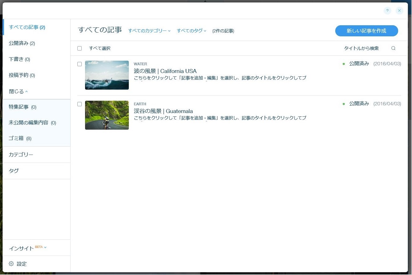The height and width of the screenshot is (275, 412).
Task: Select the ゴミ箱 trash section
Action: 16,138
